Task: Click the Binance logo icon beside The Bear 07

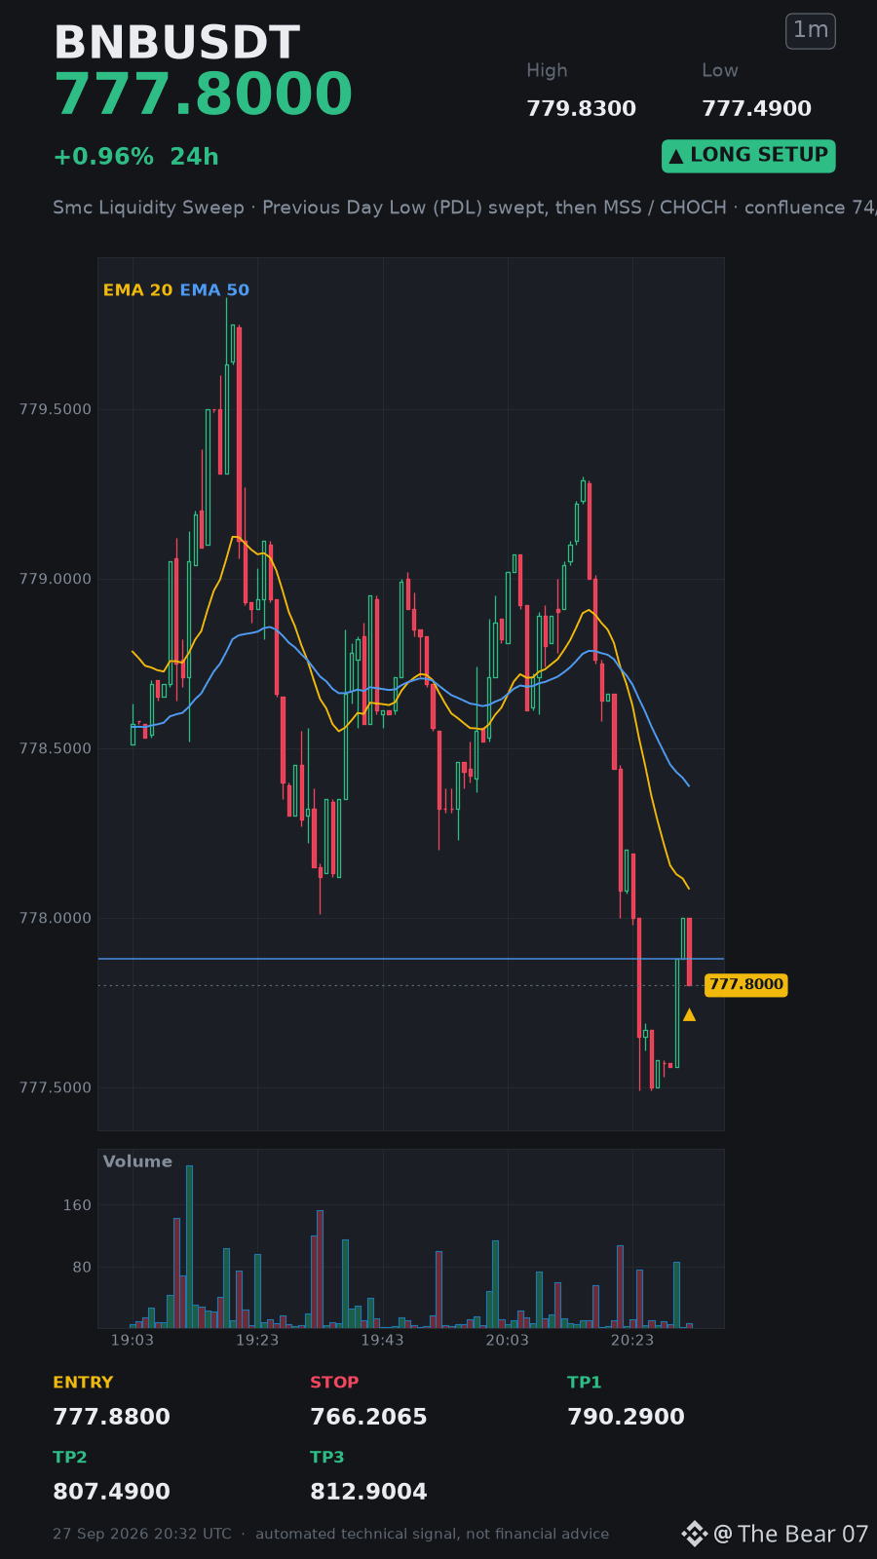Action: pos(694,1534)
